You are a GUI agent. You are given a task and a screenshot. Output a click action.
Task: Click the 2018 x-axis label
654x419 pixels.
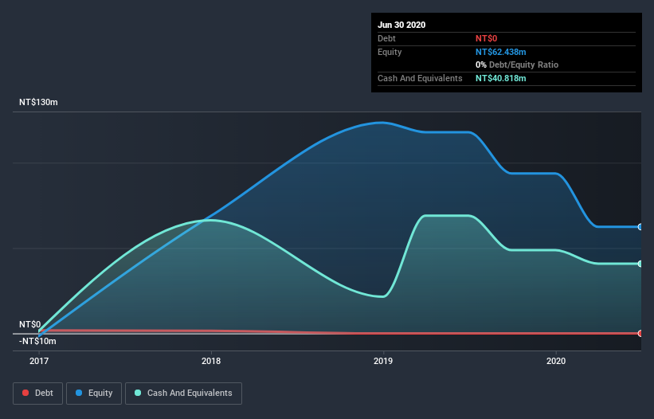tap(211, 361)
